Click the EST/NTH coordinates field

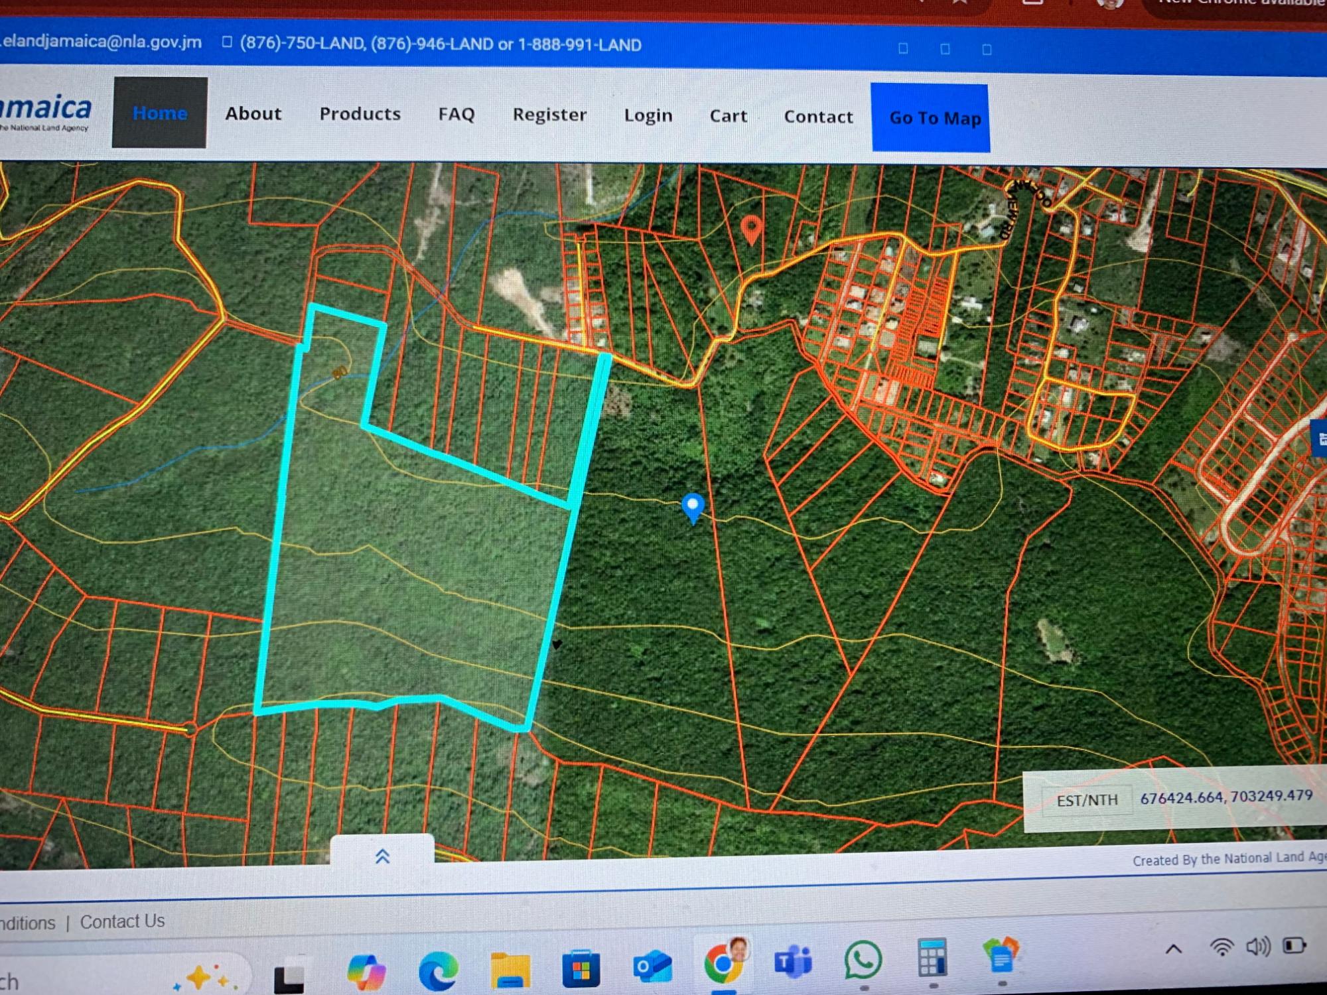(1225, 797)
